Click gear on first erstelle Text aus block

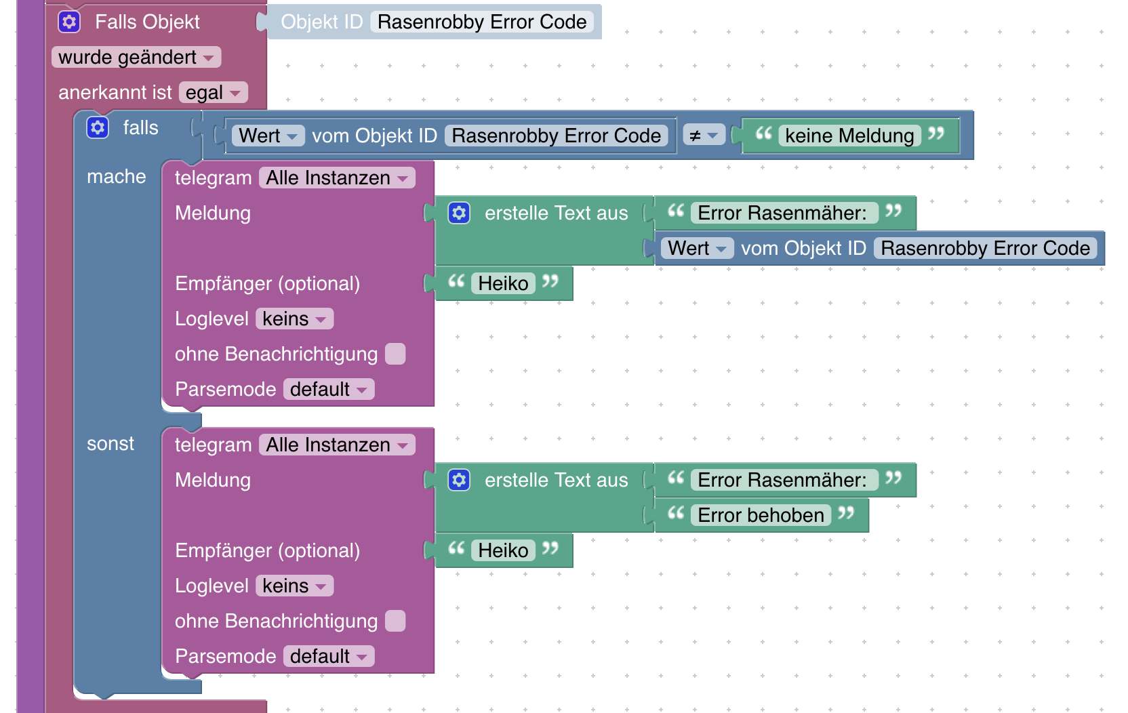pos(459,213)
